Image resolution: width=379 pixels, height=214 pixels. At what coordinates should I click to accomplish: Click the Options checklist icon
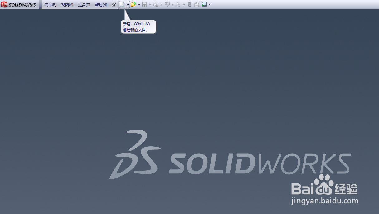(x=204, y=5)
